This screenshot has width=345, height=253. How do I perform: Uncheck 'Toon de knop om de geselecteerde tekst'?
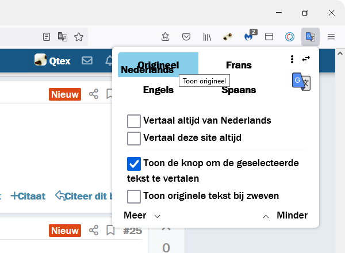point(134,163)
